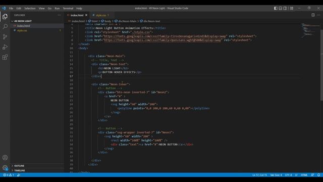Close the index.html tab

point(86,15)
